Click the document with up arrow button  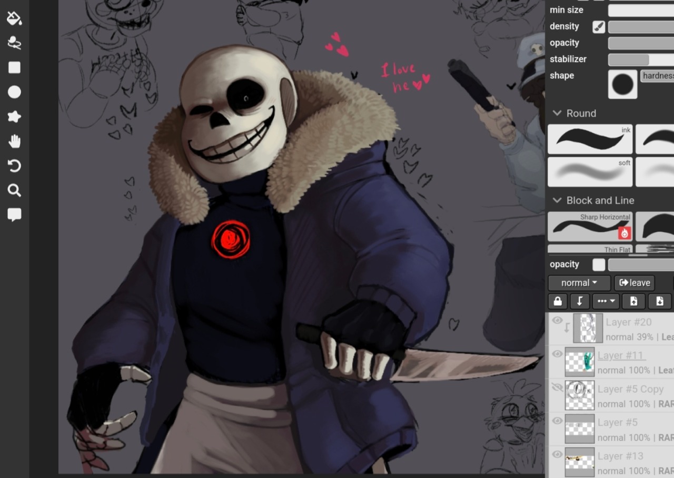click(x=633, y=301)
